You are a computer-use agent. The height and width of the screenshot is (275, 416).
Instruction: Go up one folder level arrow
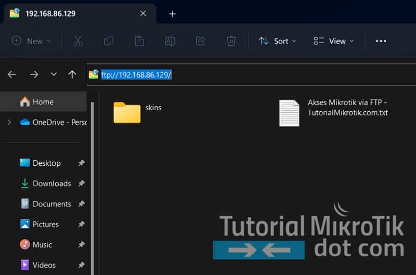[72, 74]
